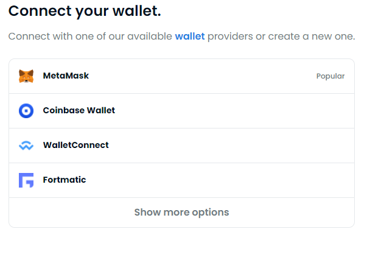Click the WalletConnect wave icon

click(x=26, y=146)
